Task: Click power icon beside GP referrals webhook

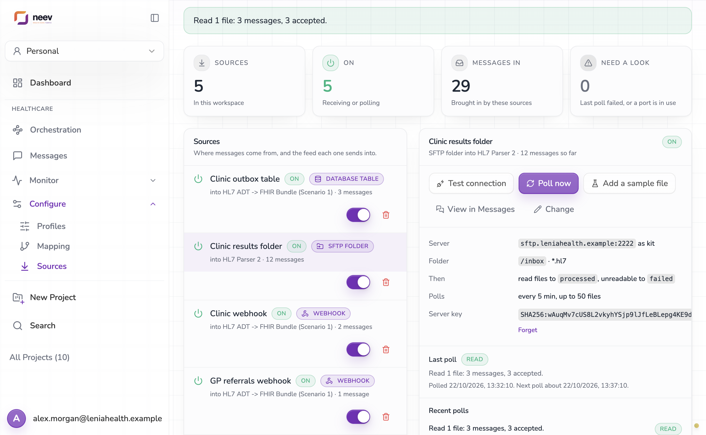Action: click(x=198, y=381)
